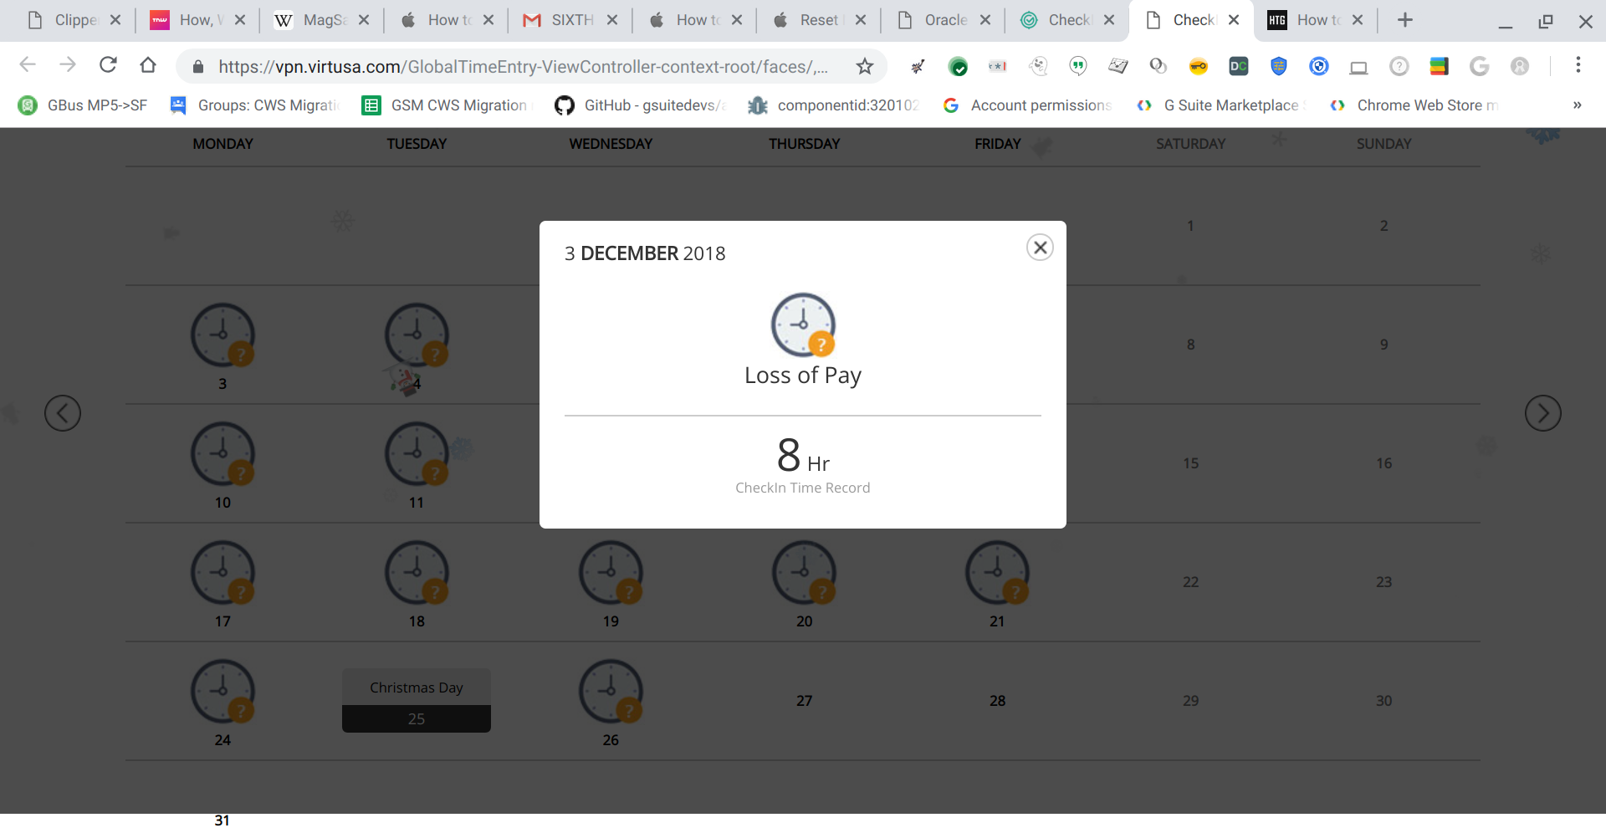Click the December 24 clock icon
The height and width of the screenshot is (833, 1606).
(x=222, y=692)
